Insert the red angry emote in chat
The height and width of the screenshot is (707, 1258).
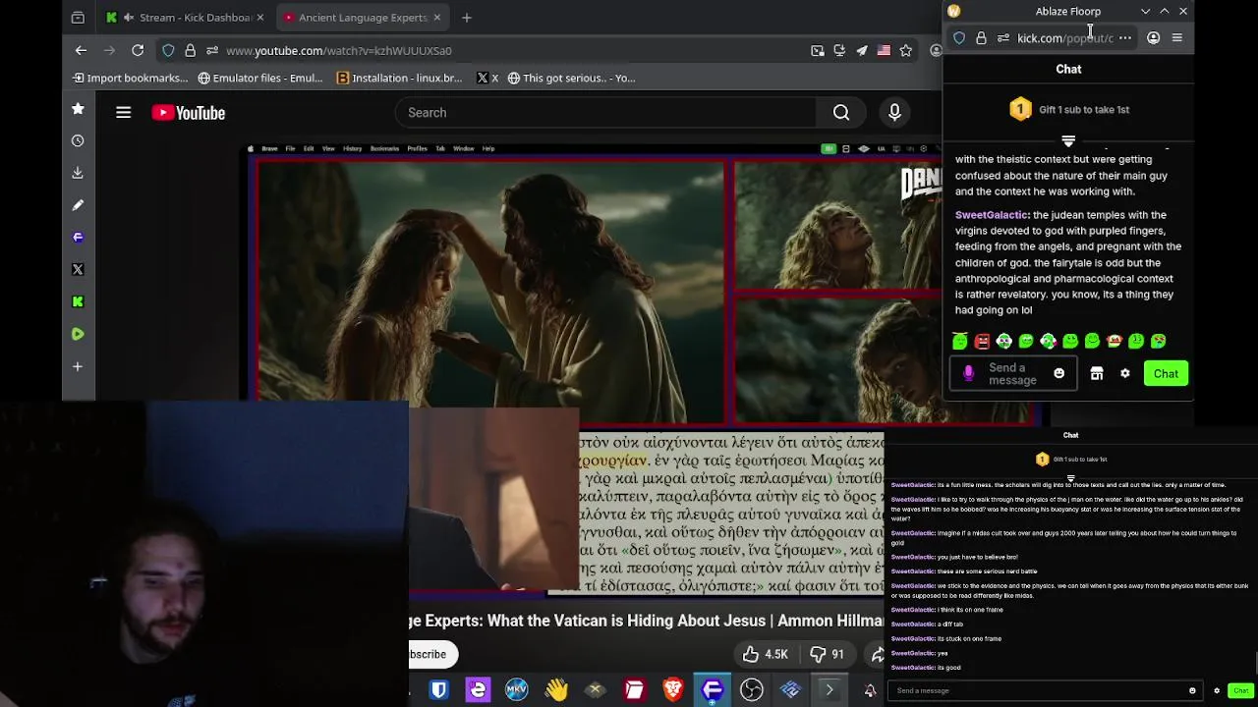982,341
